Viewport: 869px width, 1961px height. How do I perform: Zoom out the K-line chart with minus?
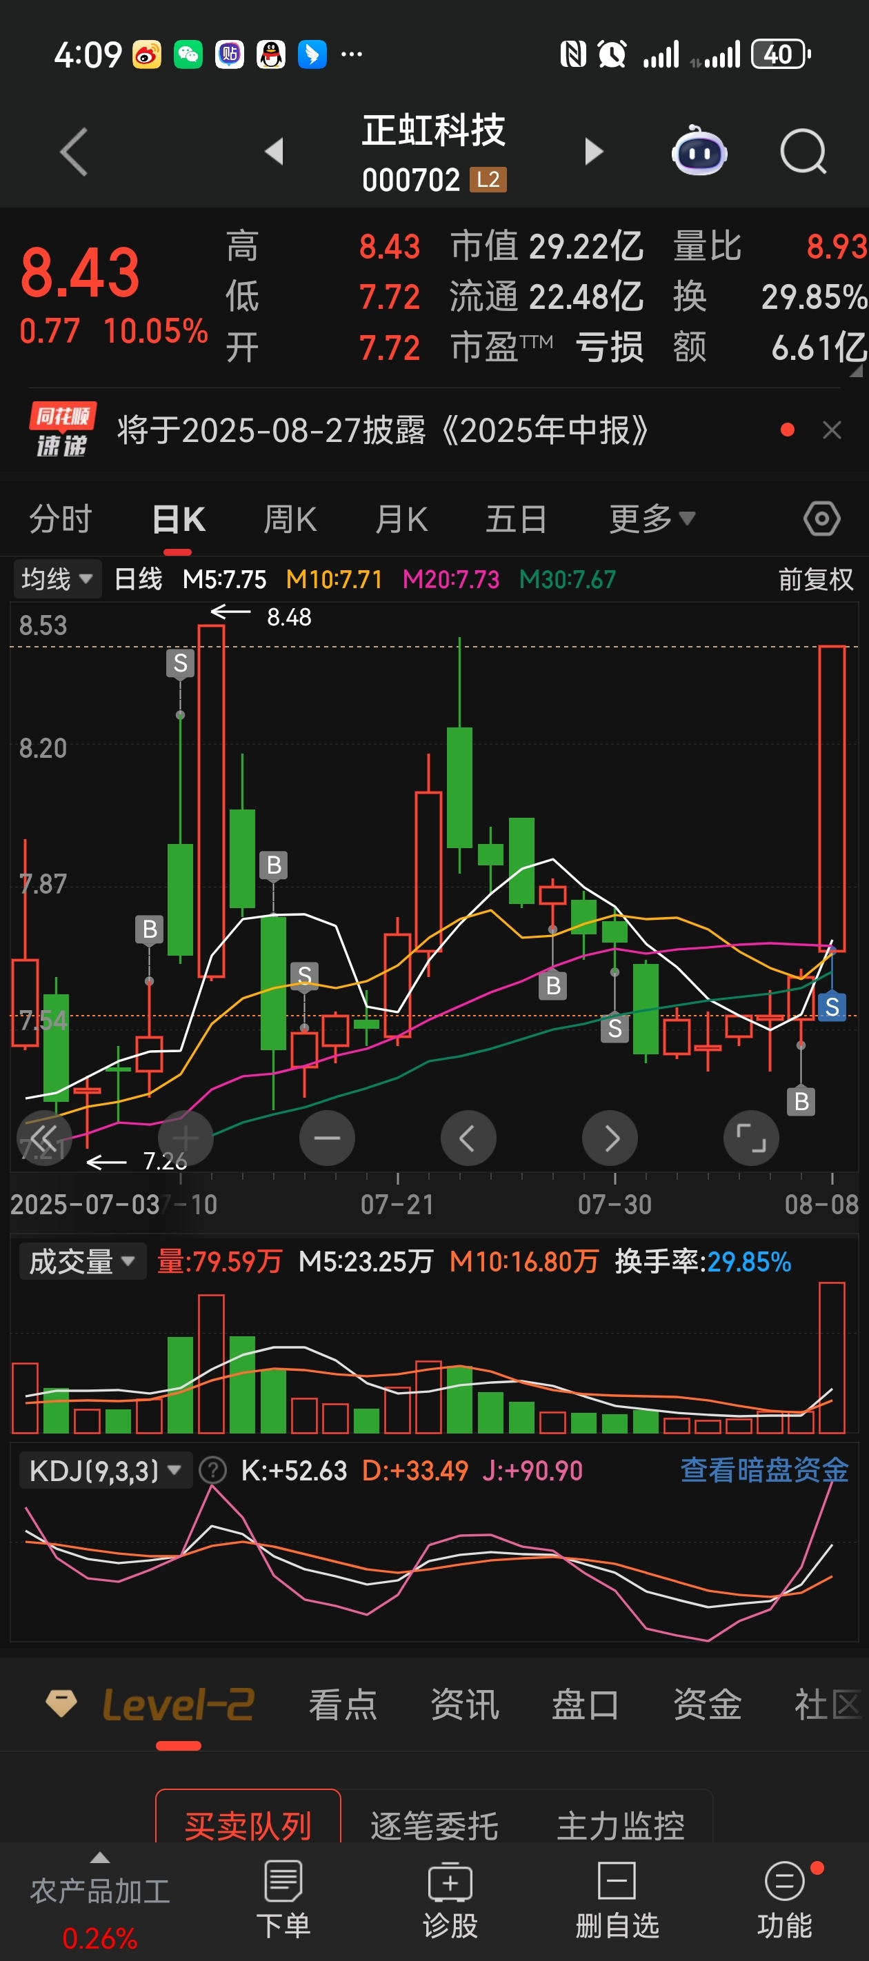point(327,1138)
